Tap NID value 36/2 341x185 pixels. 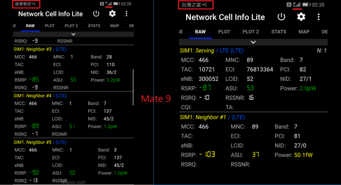[111, 72]
